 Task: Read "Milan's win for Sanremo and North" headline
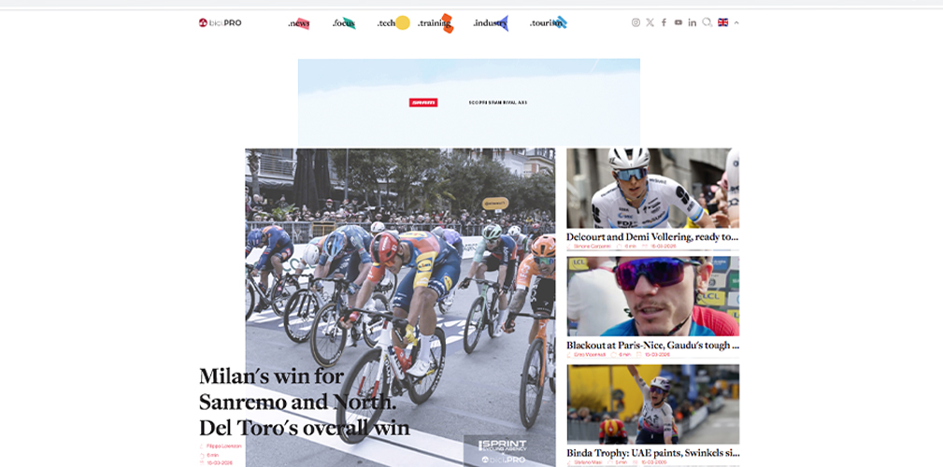pyautogui.click(x=305, y=403)
